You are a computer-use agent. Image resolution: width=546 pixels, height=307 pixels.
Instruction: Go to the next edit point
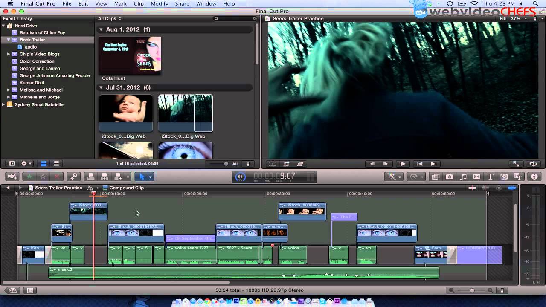pos(433,164)
